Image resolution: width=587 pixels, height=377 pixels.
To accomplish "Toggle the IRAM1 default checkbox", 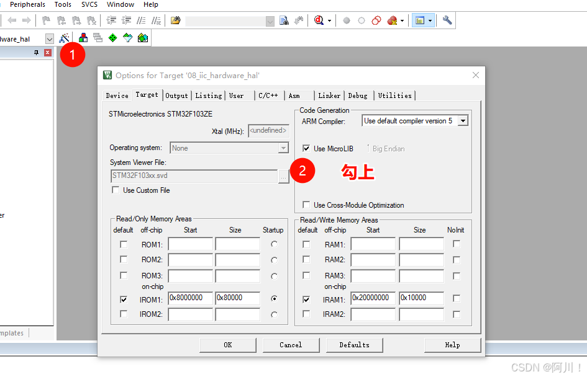I will [x=306, y=299].
